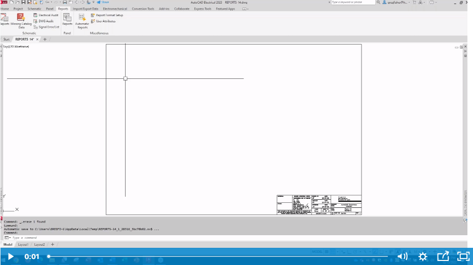Open the Express Tools ribbon tab
The height and width of the screenshot is (265, 473).
click(203, 9)
